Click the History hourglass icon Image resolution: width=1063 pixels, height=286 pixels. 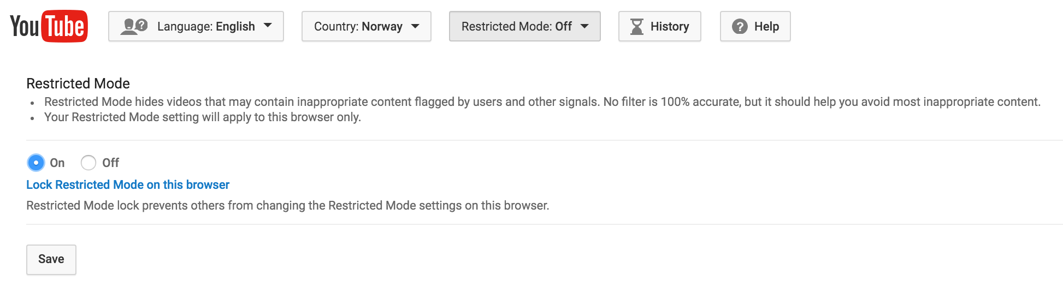pyautogui.click(x=637, y=26)
